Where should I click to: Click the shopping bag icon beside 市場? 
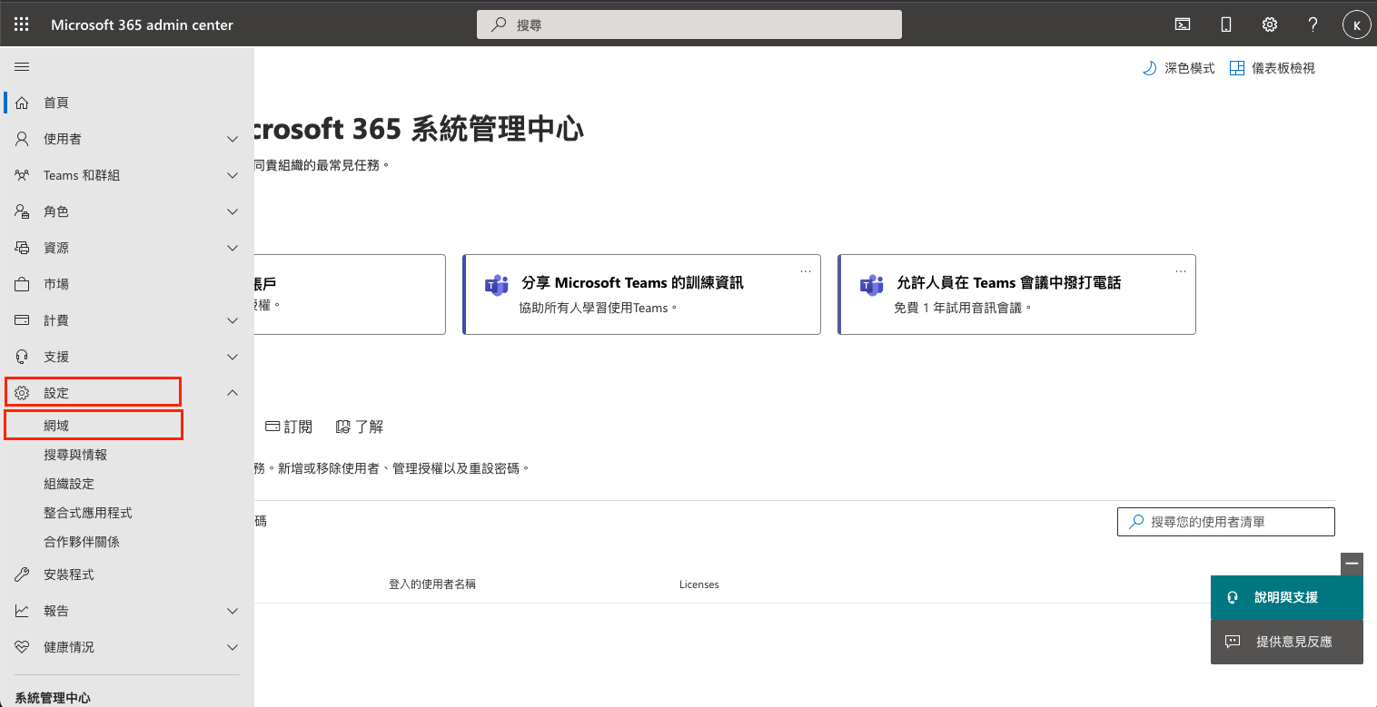point(23,284)
